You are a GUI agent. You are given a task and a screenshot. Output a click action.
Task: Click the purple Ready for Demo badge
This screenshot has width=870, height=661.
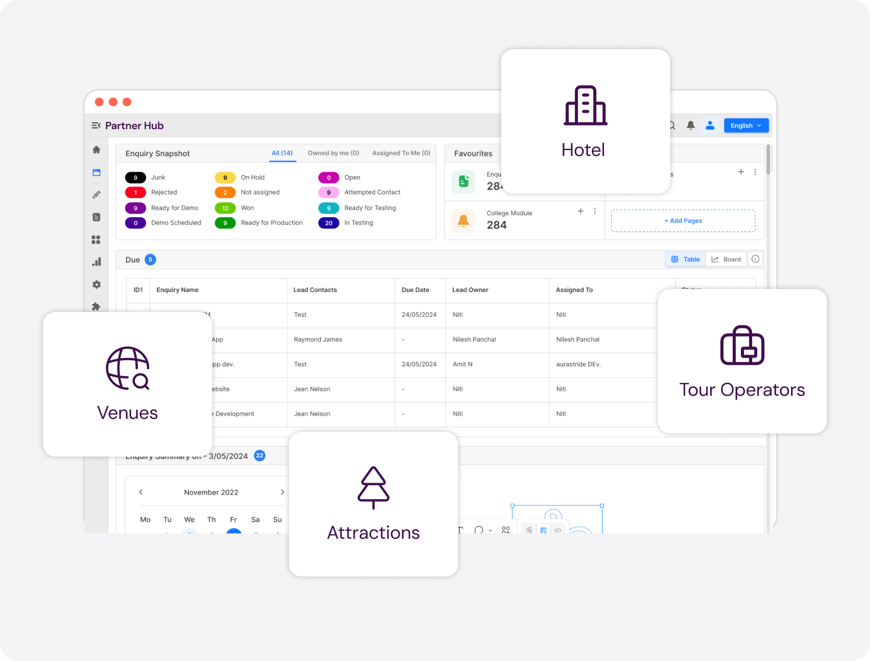coord(135,208)
